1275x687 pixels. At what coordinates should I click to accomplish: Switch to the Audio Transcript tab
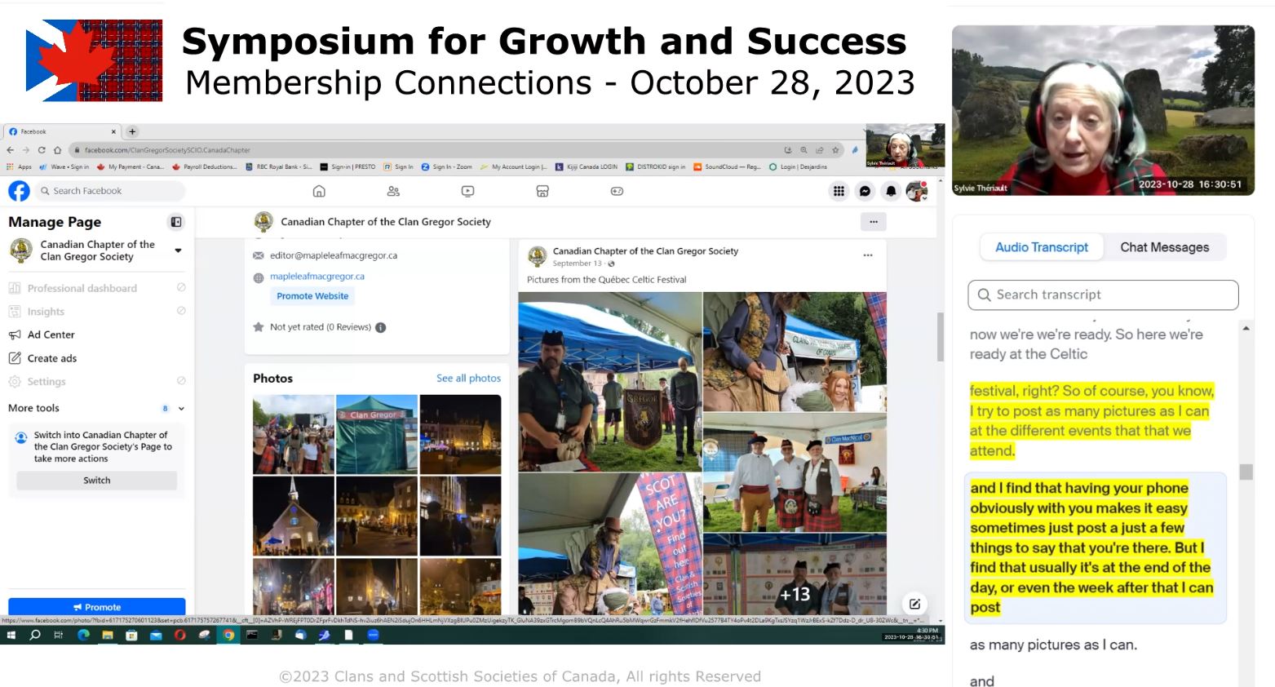(x=1041, y=247)
